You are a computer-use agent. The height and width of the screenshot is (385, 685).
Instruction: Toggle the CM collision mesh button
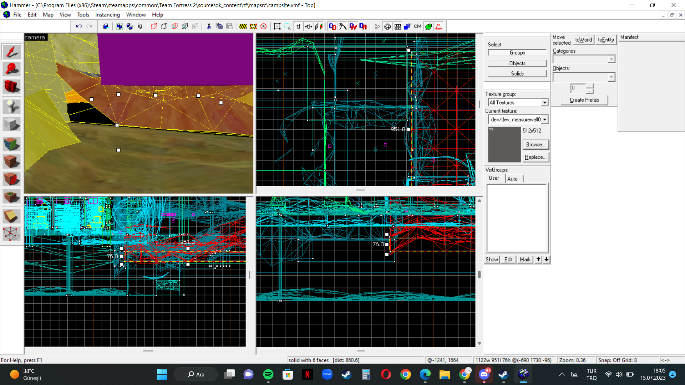point(418,26)
